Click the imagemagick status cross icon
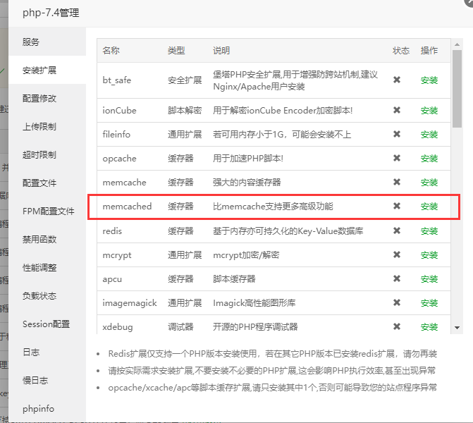The image size is (473, 423). point(397,302)
